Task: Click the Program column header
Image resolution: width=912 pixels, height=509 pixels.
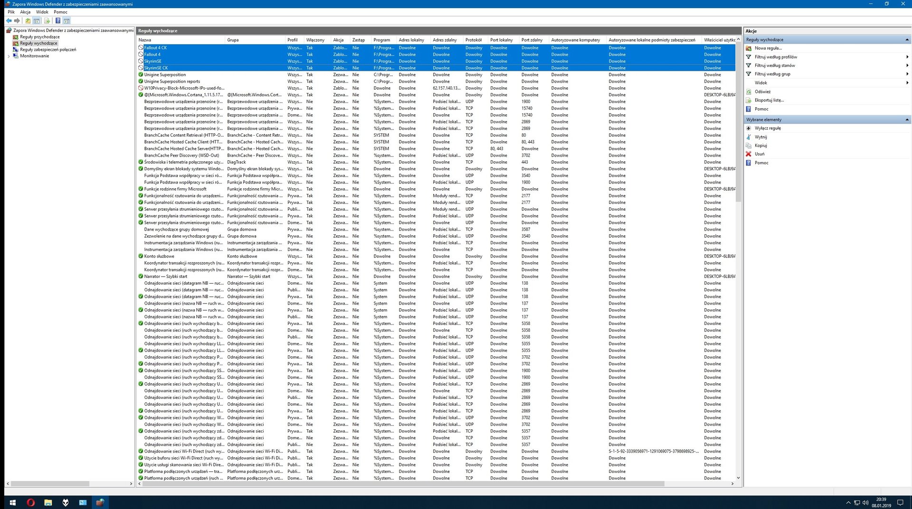Action: [384, 40]
